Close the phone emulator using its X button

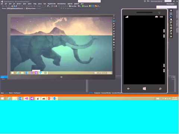171,10
